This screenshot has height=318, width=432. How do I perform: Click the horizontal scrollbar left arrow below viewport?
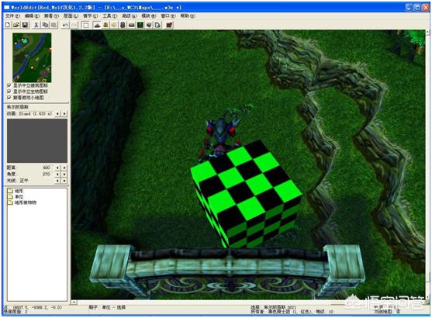[x=74, y=302]
